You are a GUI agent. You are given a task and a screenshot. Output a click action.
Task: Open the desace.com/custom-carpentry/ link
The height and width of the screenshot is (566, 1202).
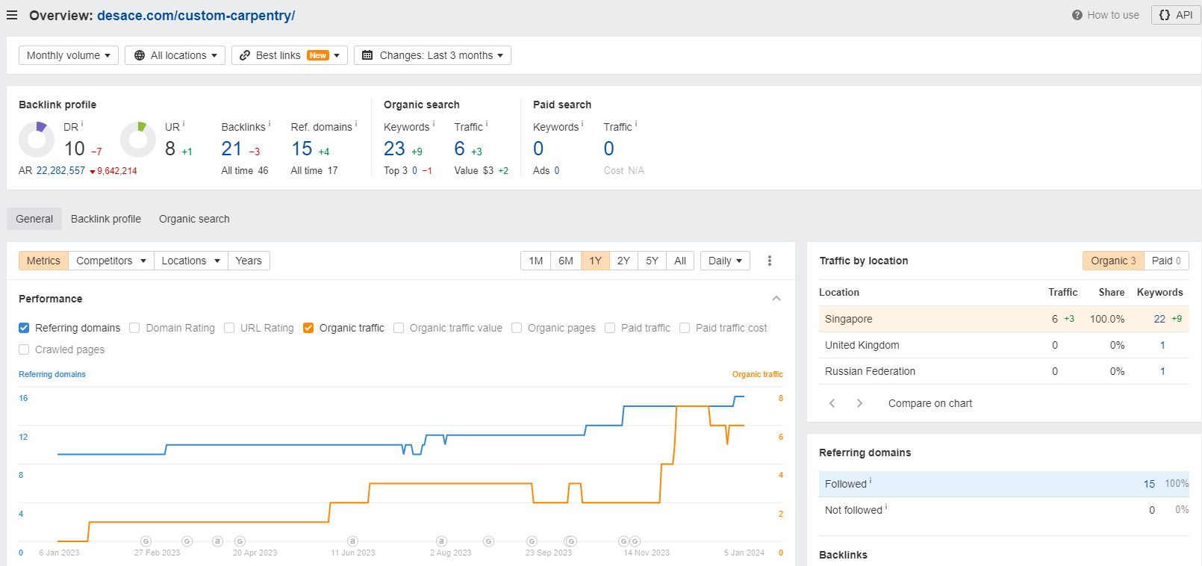[x=196, y=16]
